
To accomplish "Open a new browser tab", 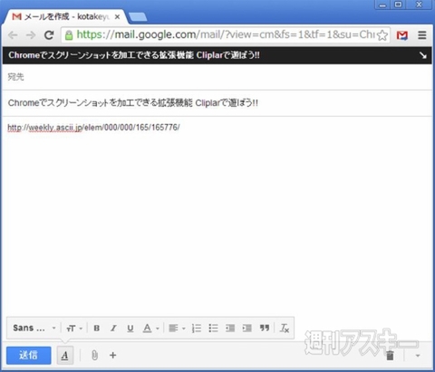I will pyautogui.click(x=138, y=17).
